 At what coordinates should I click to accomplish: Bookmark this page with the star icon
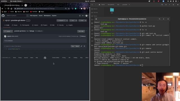[x=69, y=9]
